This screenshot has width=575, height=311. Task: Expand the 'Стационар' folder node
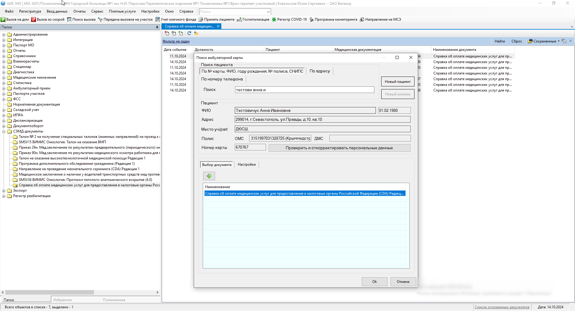point(4,67)
